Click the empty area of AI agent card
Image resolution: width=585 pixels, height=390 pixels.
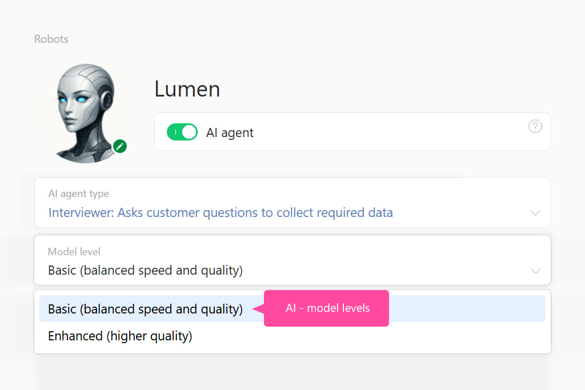coord(388,132)
